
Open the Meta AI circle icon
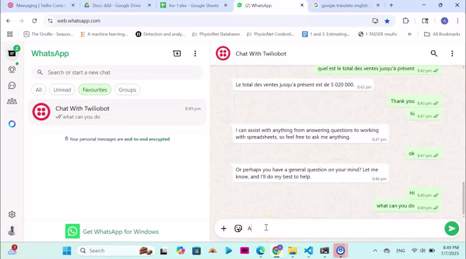coord(12,124)
